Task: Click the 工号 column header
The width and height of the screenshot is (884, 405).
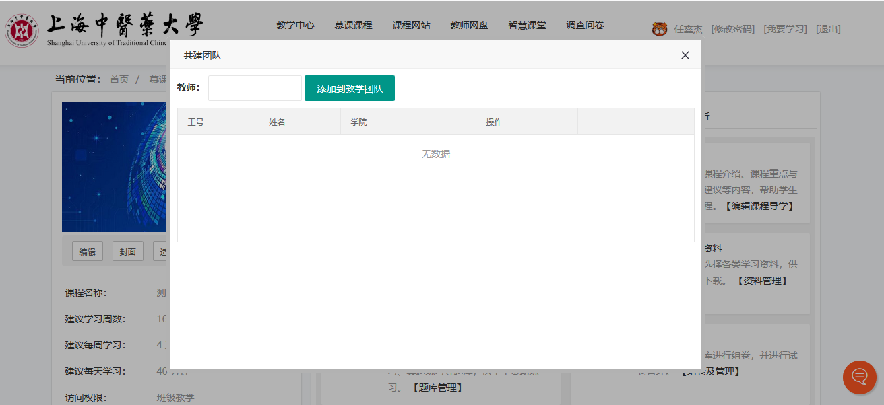Action: (196, 122)
